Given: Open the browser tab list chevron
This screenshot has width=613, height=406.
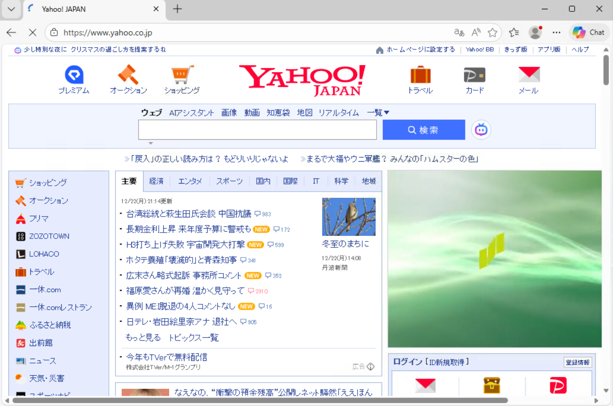Looking at the screenshot, I should coord(11,8).
